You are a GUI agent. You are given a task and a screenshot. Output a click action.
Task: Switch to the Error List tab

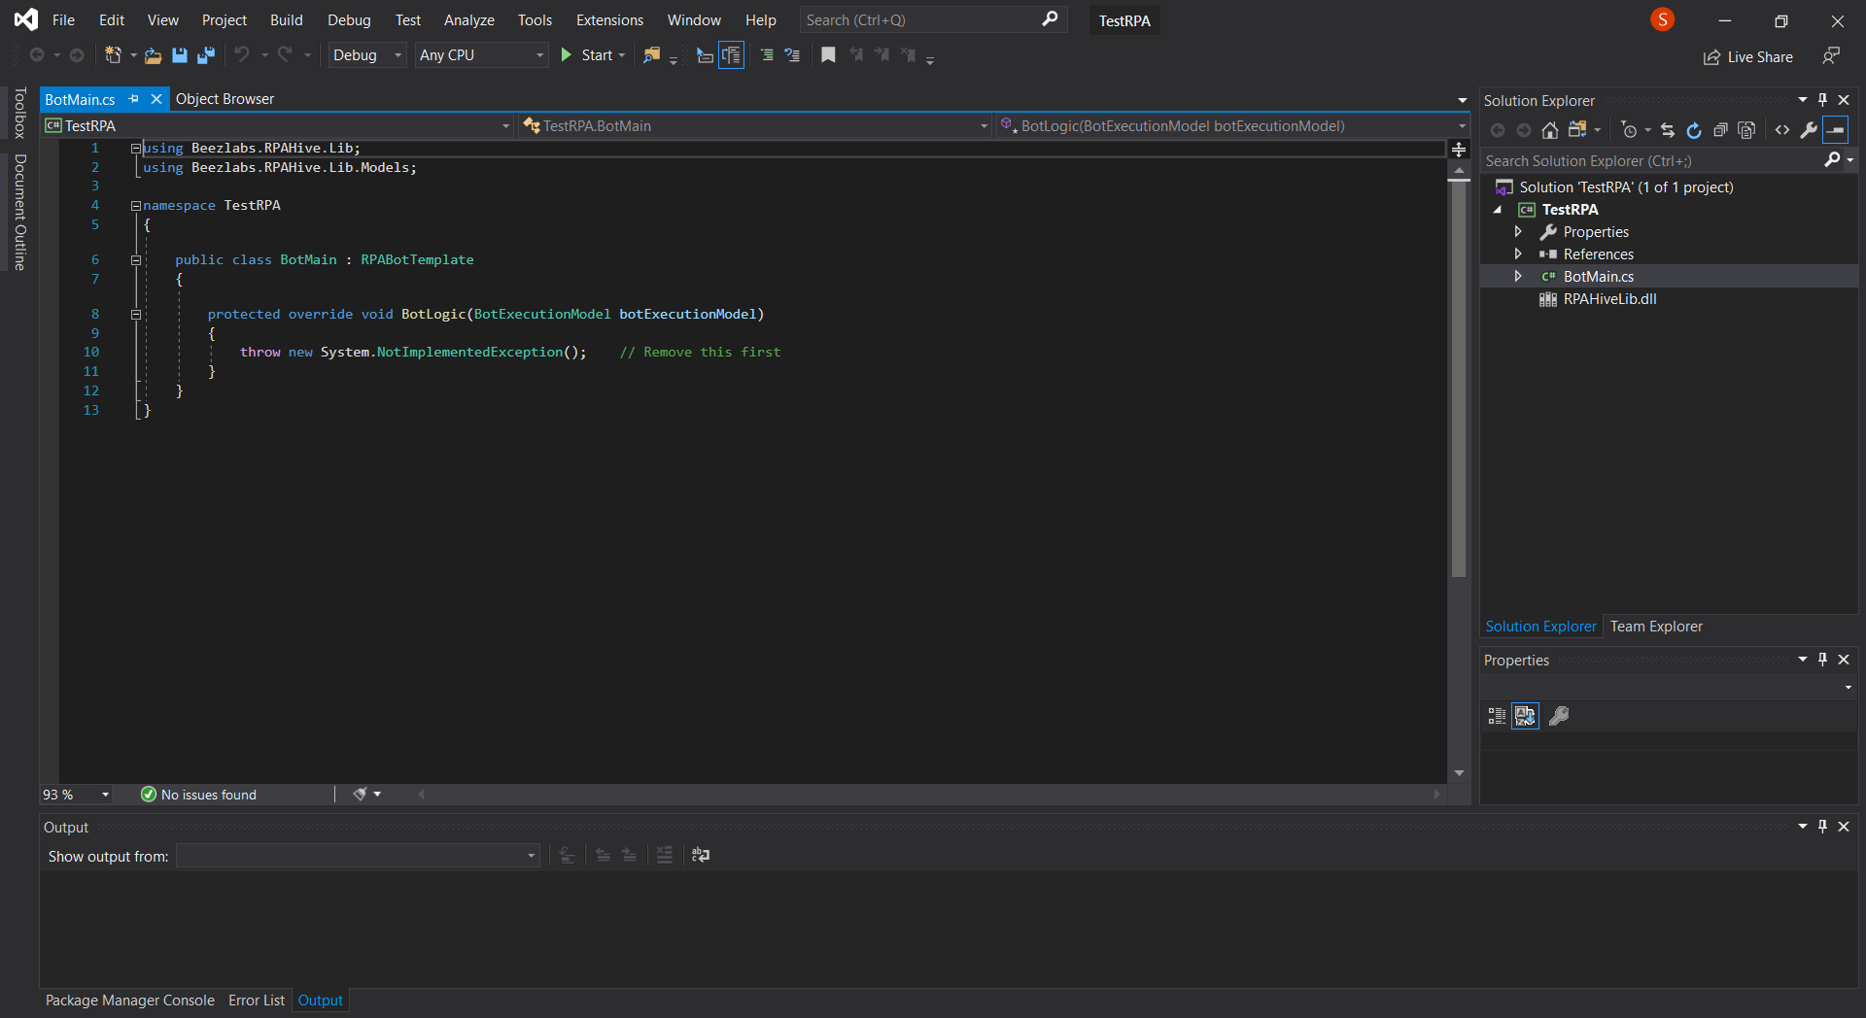click(x=257, y=1001)
